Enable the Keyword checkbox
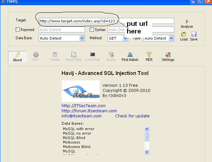The height and width of the screenshot is (162, 212). coord(18,29)
